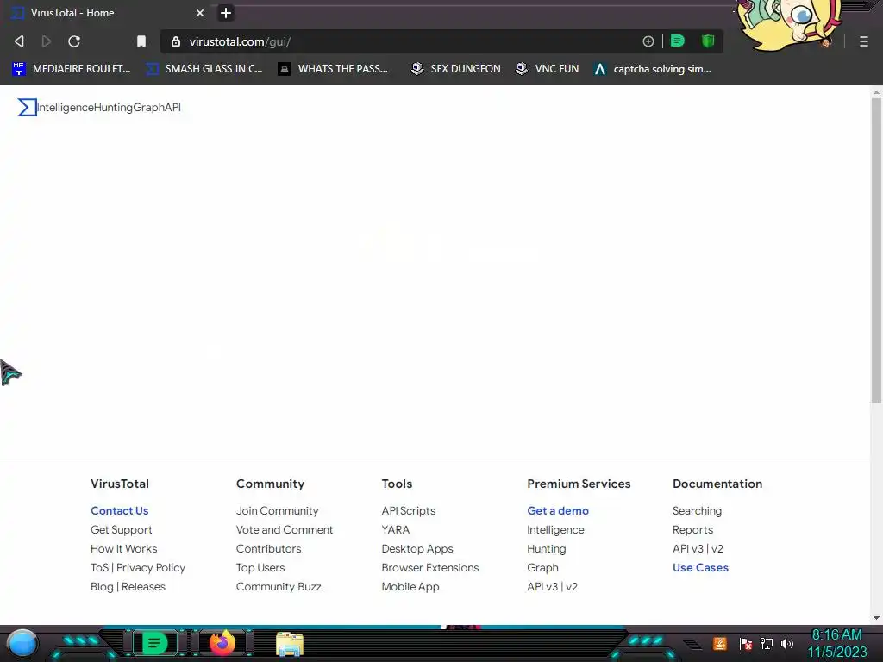Bookmark this page with the bookmark icon
This screenshot has height=662, width=883.
coord(141,41)
